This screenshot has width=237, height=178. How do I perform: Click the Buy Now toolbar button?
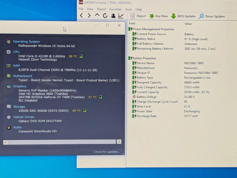pyautogui.click(x=159, y=16)
